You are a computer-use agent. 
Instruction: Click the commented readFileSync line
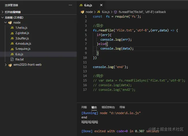139,80
